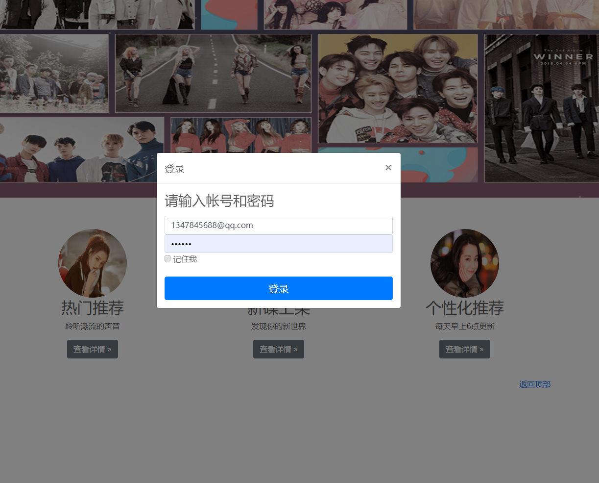The width and height of the screenshot is (599, 483).
Task: Click the 热门推荐 heading text
Action: tap(92, 308)
